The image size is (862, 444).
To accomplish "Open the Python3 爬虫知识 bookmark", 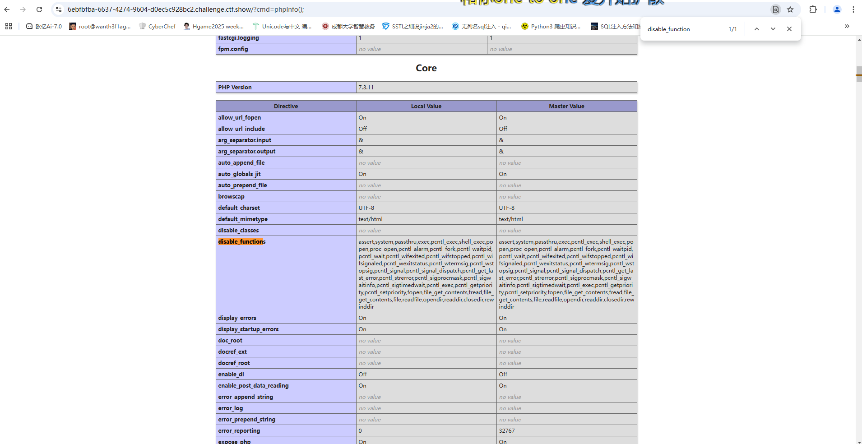I will 551,26.
